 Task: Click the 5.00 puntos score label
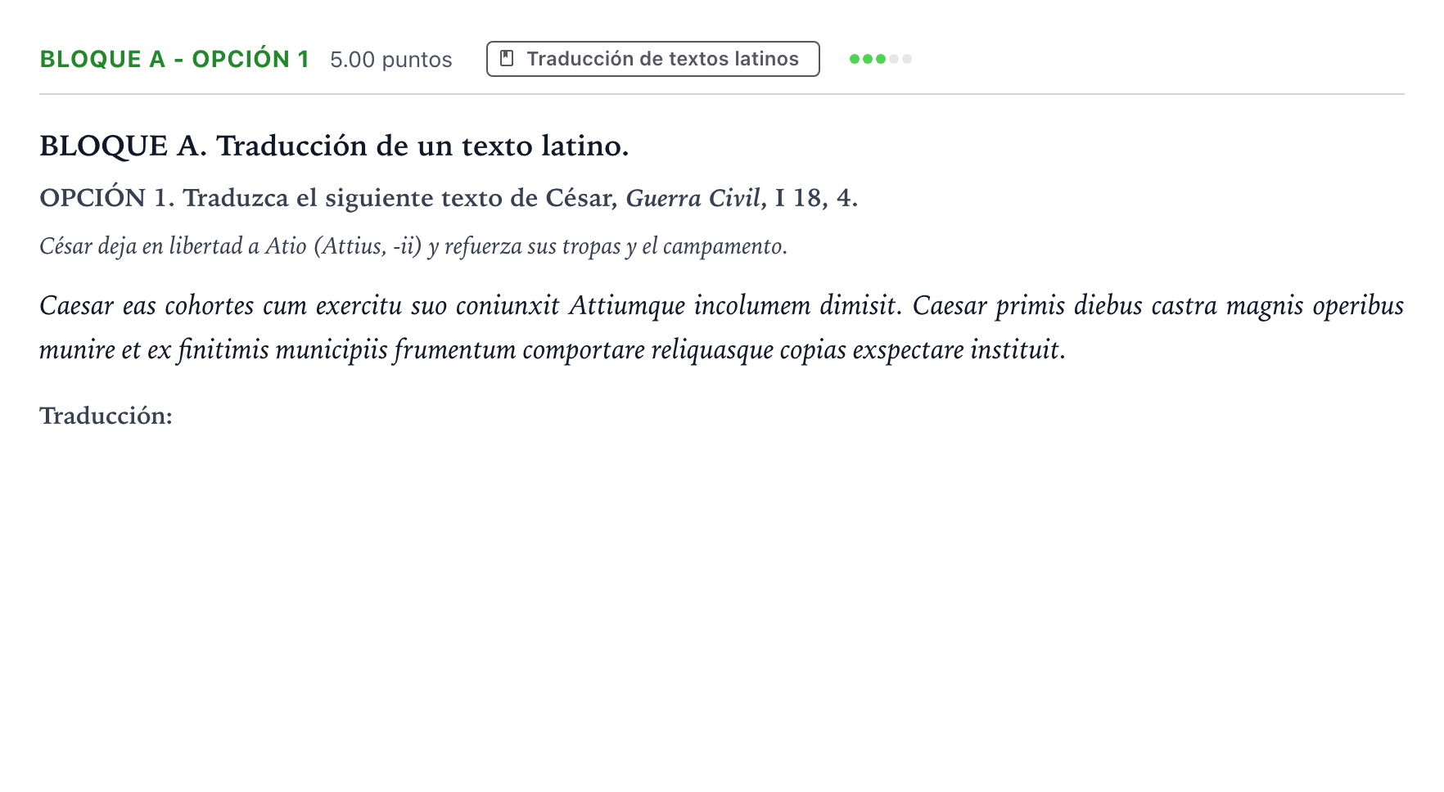click(x=390, y=60)
